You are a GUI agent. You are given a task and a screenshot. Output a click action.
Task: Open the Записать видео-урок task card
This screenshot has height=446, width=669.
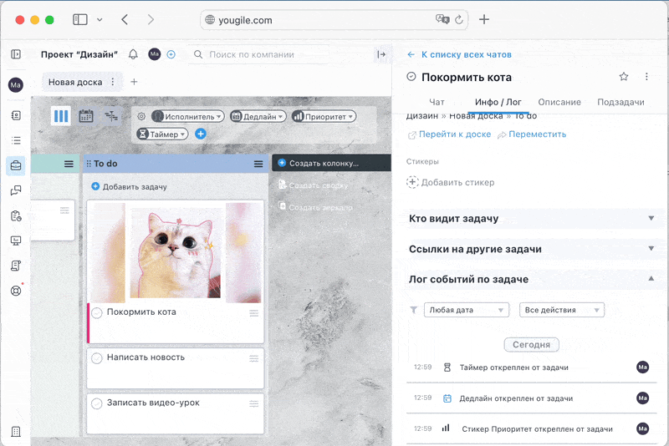pyautogui.click(x=176, y=413)
